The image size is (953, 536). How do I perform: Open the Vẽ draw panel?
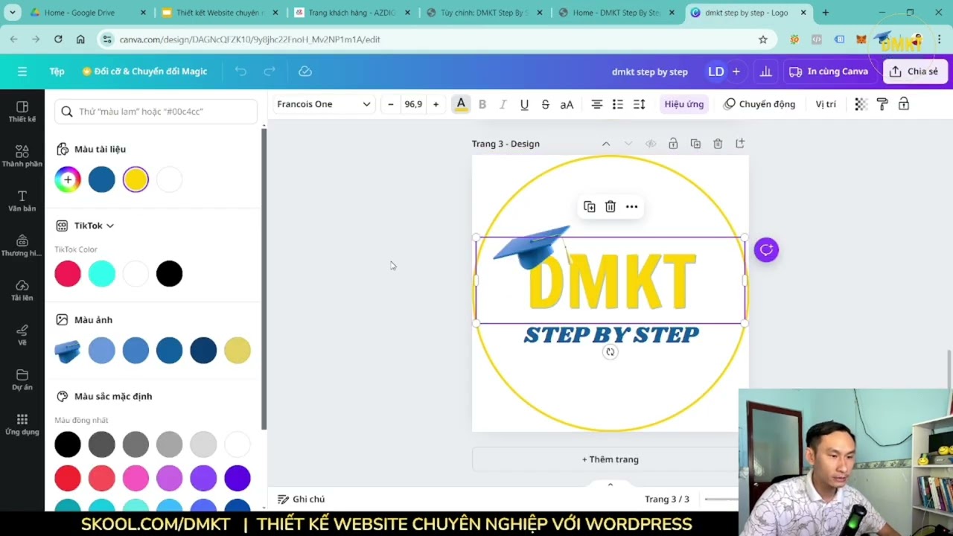22,335
